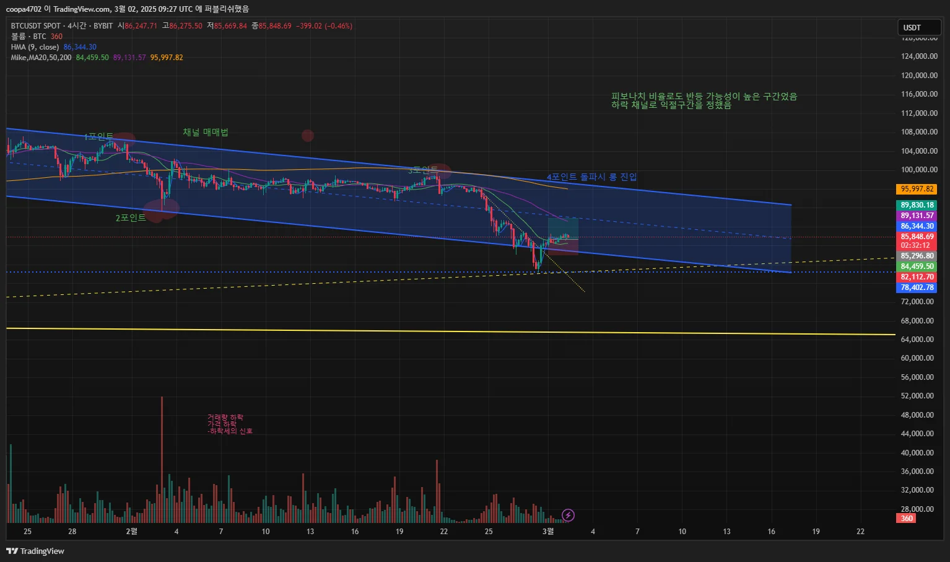Click the lone red circle right of 채널 매매법
The height and width of the screenshot is (562, 950).
point(307,135)
